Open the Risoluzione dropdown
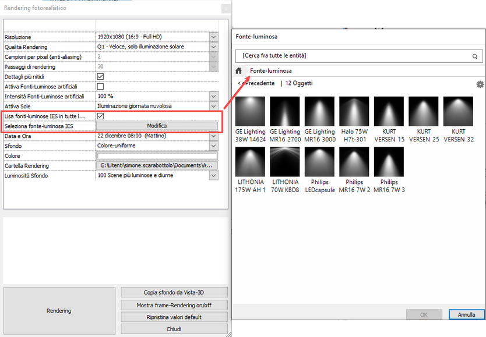This screenshot has width=486, height=337. (x=213, y=37)
